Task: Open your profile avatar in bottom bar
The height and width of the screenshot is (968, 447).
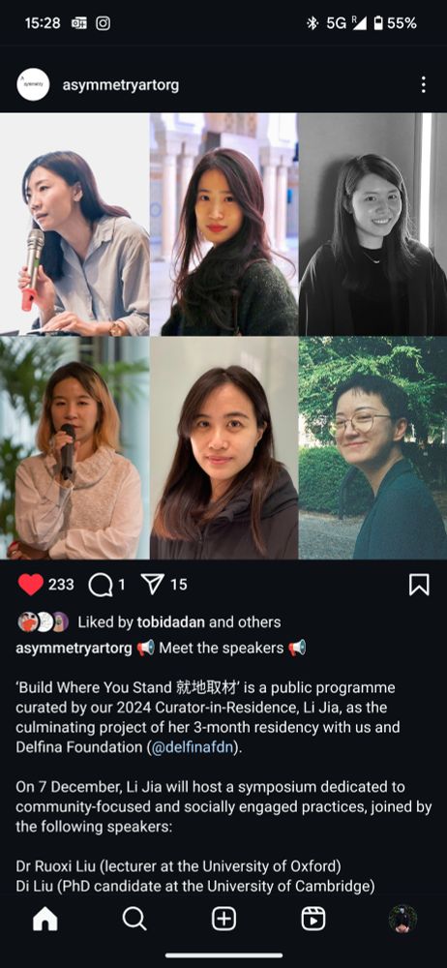Action: pos(402,920)
